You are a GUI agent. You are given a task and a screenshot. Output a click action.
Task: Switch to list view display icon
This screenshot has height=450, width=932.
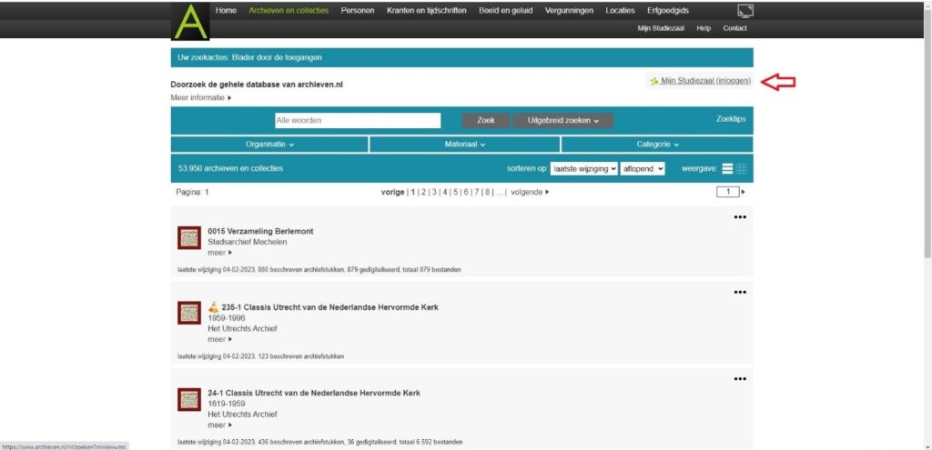[727, 168]
